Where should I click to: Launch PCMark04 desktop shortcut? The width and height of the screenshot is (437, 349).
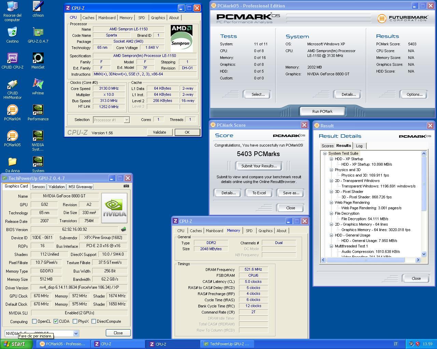click(x=12, y=113)
